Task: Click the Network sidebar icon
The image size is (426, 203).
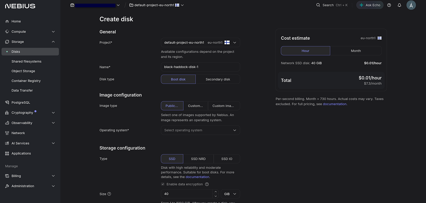Action: 7,133
